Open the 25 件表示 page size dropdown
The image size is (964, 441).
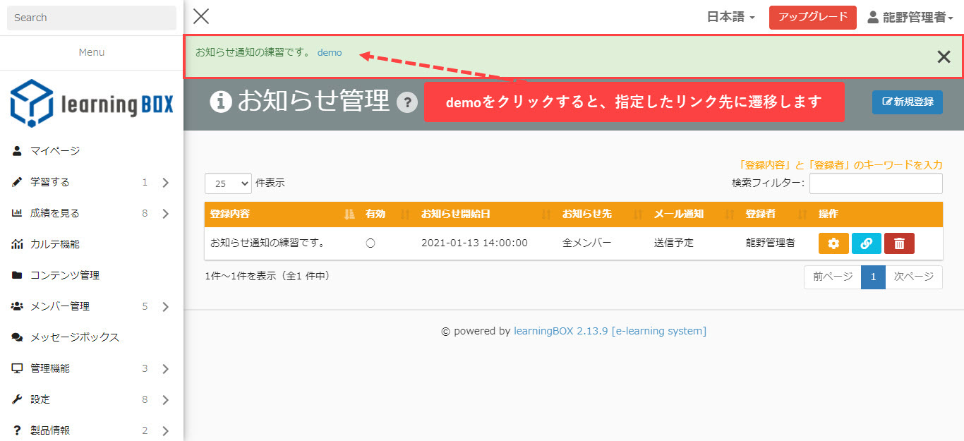(x=228, y=183)
